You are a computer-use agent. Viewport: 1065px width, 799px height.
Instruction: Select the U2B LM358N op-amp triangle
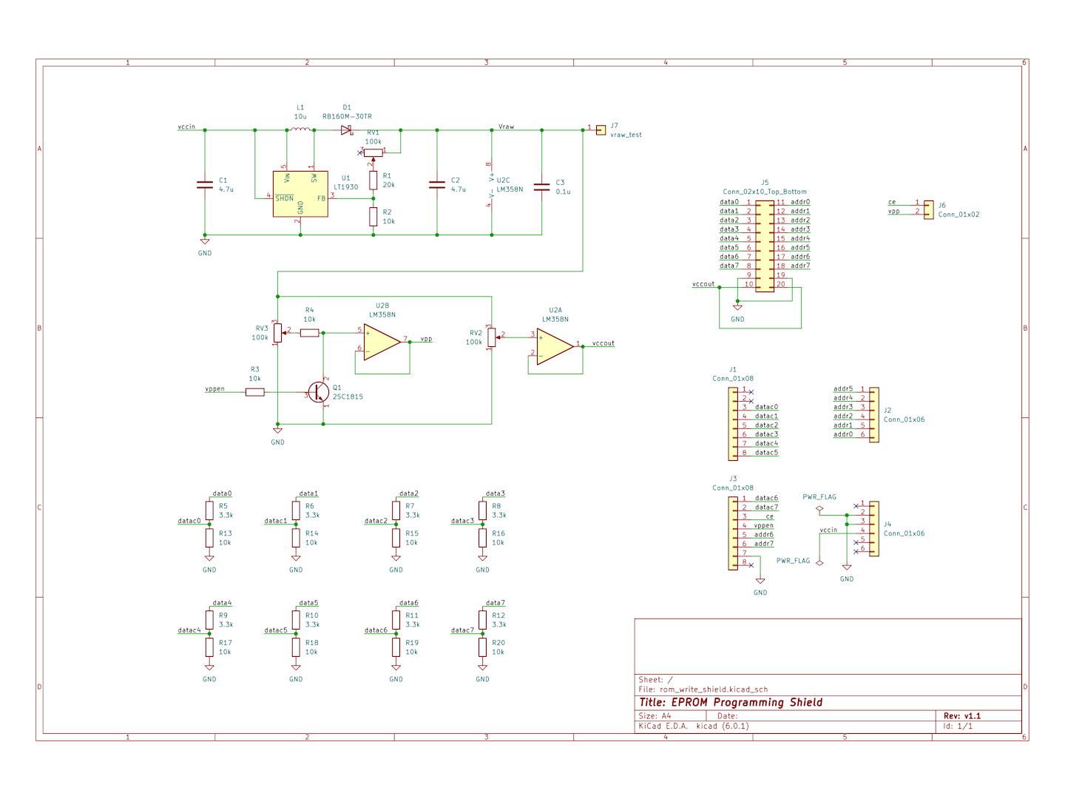(382, 340)
